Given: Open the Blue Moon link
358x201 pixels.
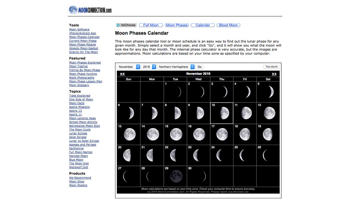Looking at the screenshot, I should point(76,160).
